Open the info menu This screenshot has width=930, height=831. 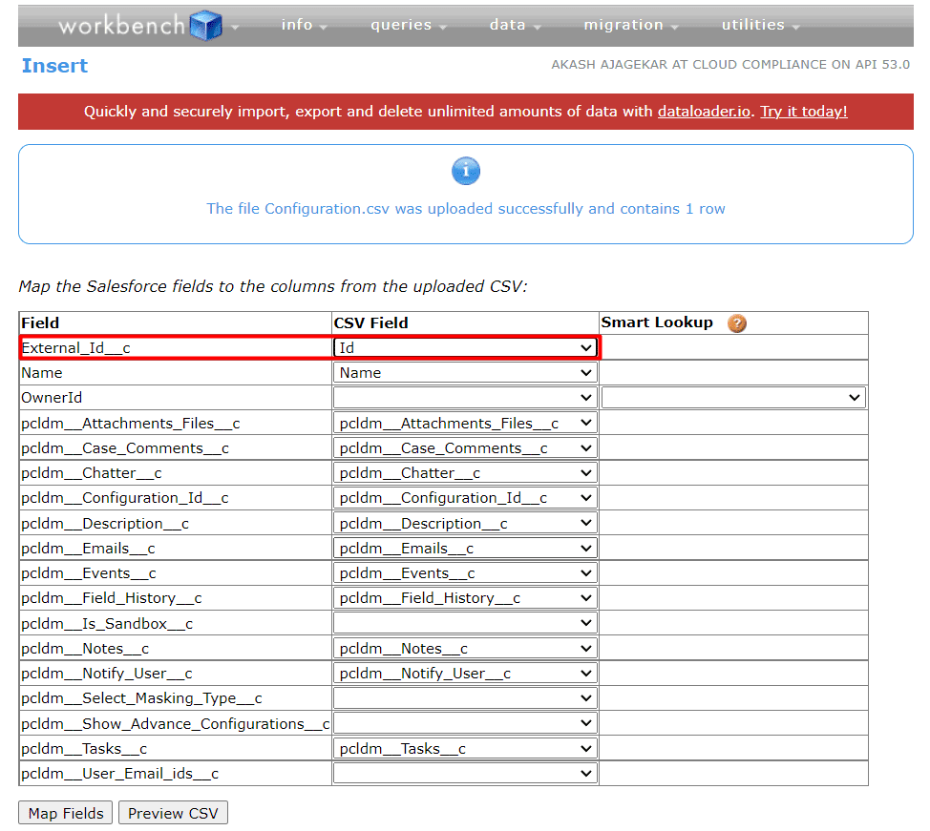[x=304, y=25]
